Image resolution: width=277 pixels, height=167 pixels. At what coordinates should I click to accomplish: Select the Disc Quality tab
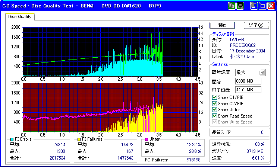point(20,17)
